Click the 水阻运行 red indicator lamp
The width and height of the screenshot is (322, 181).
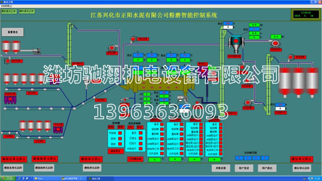coord(140,148)
